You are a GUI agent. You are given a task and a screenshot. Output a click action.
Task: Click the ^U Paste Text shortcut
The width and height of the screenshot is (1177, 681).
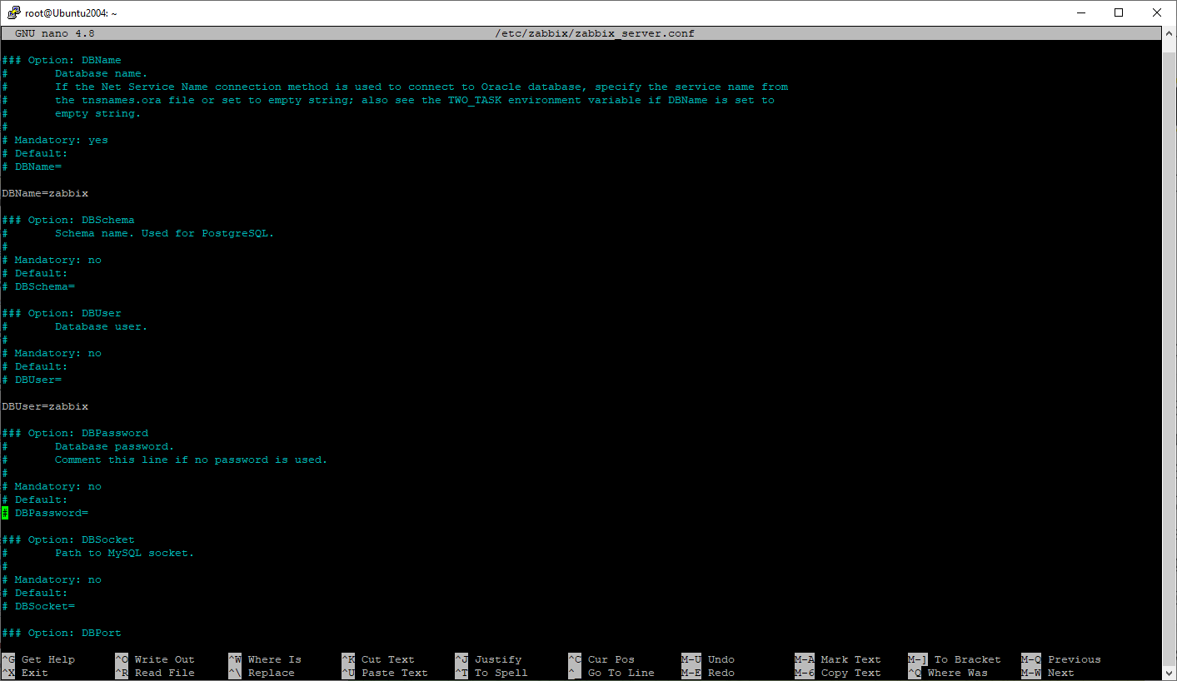tap(385, 673)
